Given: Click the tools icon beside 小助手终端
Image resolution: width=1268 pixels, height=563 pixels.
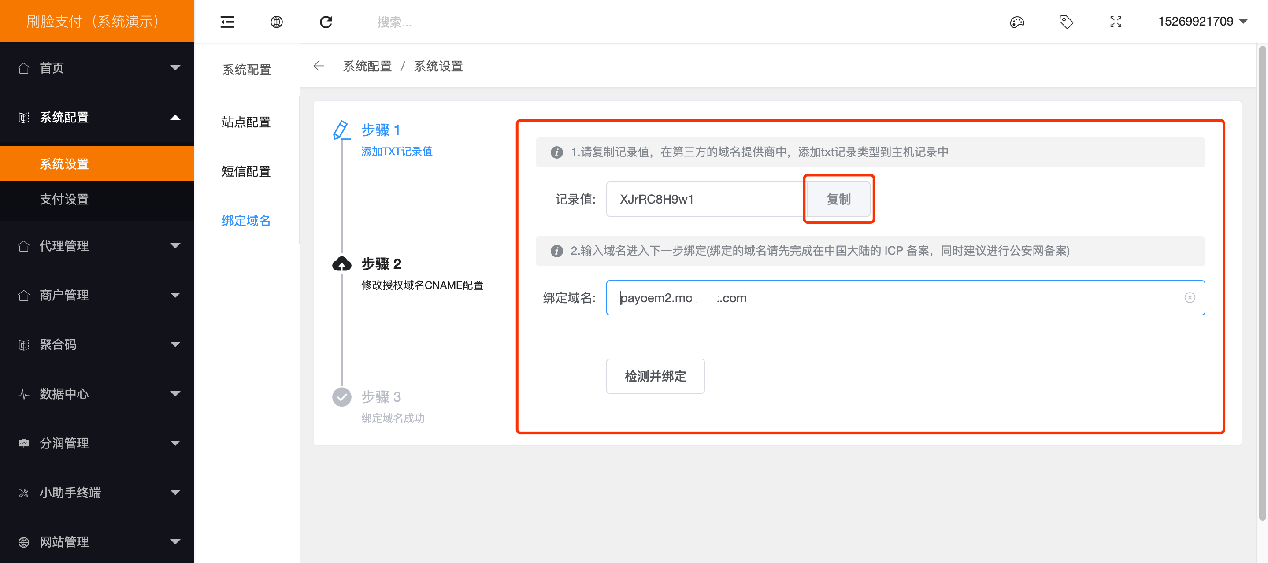Looking at the screenshot, I should coord(24,493).
